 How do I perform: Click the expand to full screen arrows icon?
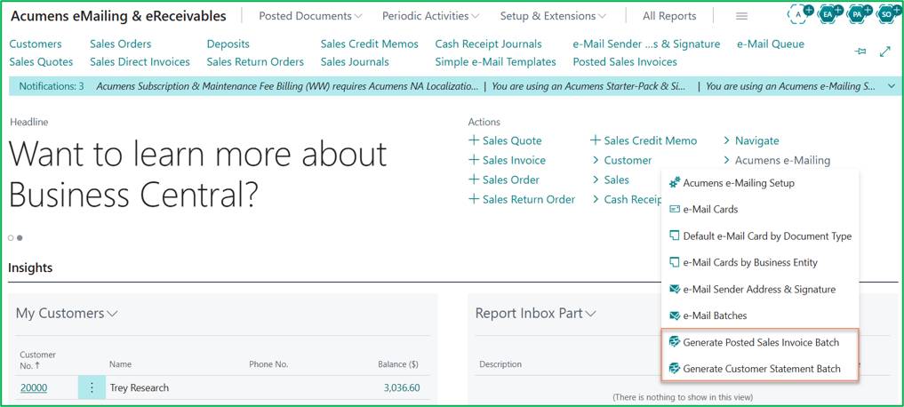pos(885,52)
